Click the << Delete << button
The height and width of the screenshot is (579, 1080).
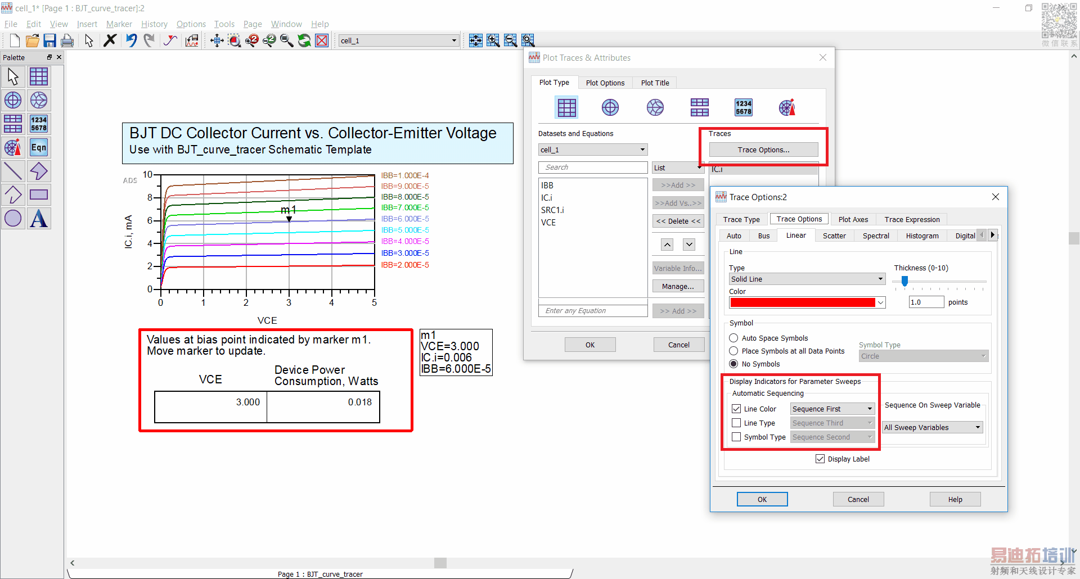point(678,221)
